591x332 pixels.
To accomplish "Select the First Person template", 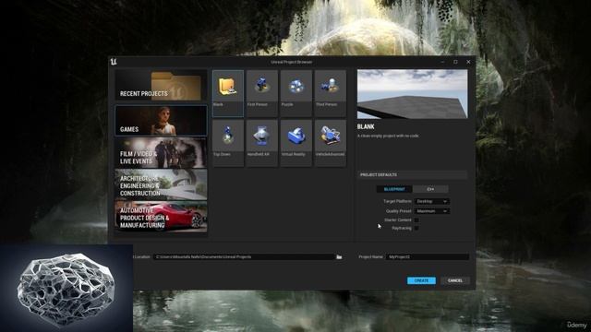I will 262,93.
